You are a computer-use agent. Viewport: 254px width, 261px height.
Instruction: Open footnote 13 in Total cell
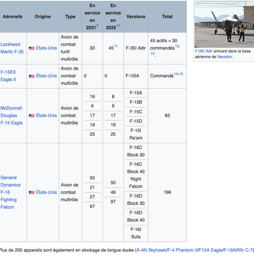[152, 53]
